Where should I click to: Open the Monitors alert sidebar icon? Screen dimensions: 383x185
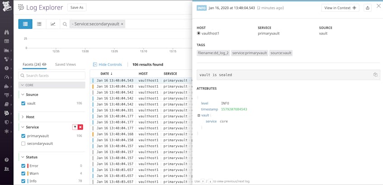(7, 68)
